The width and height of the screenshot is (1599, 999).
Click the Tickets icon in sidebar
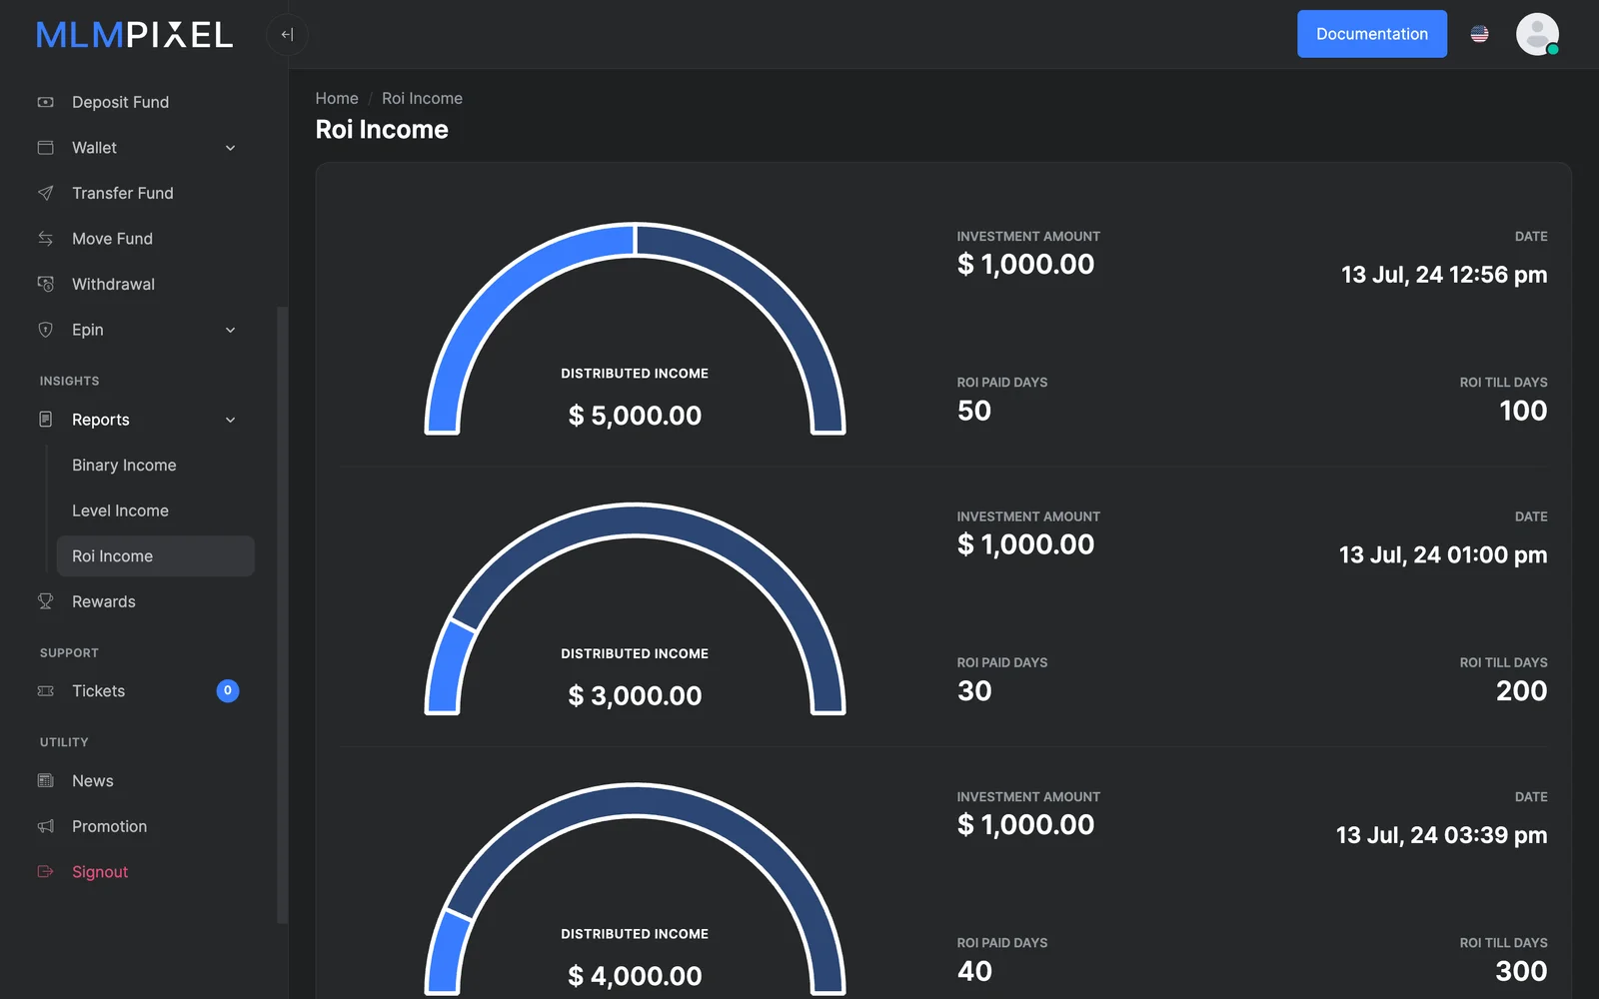[x=45, y=691]
